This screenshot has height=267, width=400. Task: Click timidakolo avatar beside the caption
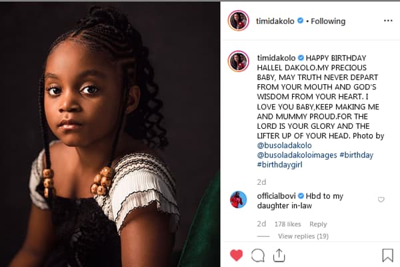238,61
